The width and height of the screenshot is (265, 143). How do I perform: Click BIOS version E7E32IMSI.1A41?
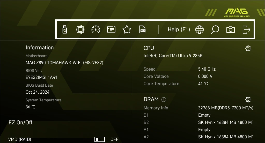pyautogui.click(x=41, y=77)
